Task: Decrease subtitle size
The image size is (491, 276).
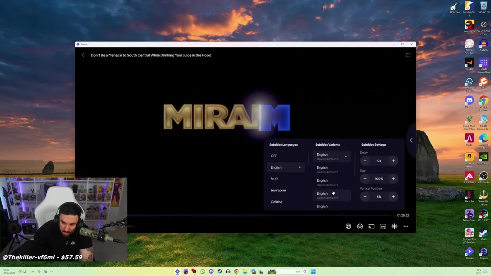Action: click(x=365, y=179)
